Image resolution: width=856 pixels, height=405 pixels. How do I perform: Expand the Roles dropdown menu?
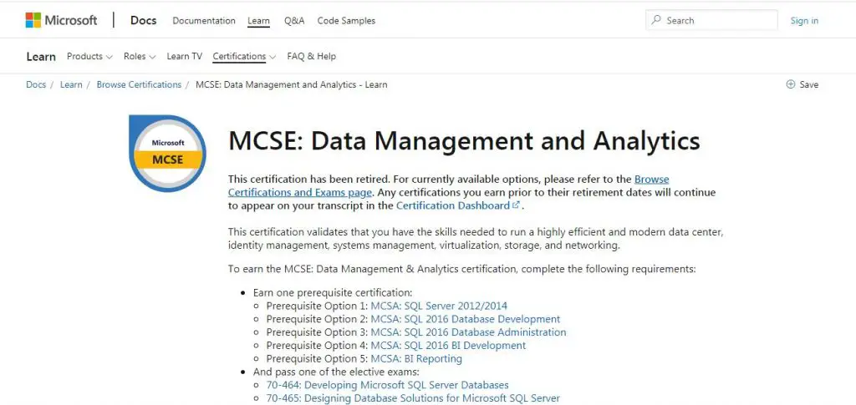[x=140, y=56]
